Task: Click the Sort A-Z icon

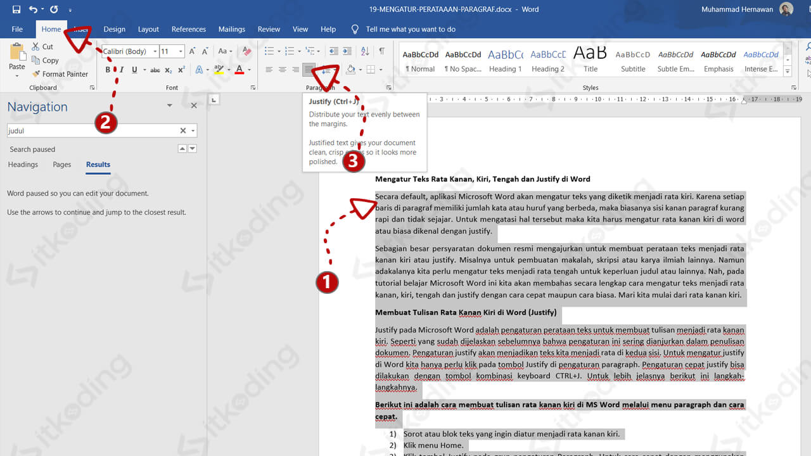Action: [x=365, y=51]
